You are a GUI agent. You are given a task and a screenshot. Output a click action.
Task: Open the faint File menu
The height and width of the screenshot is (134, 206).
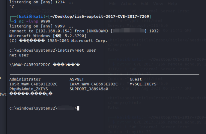pyautogui.click(x=113, y=4)
